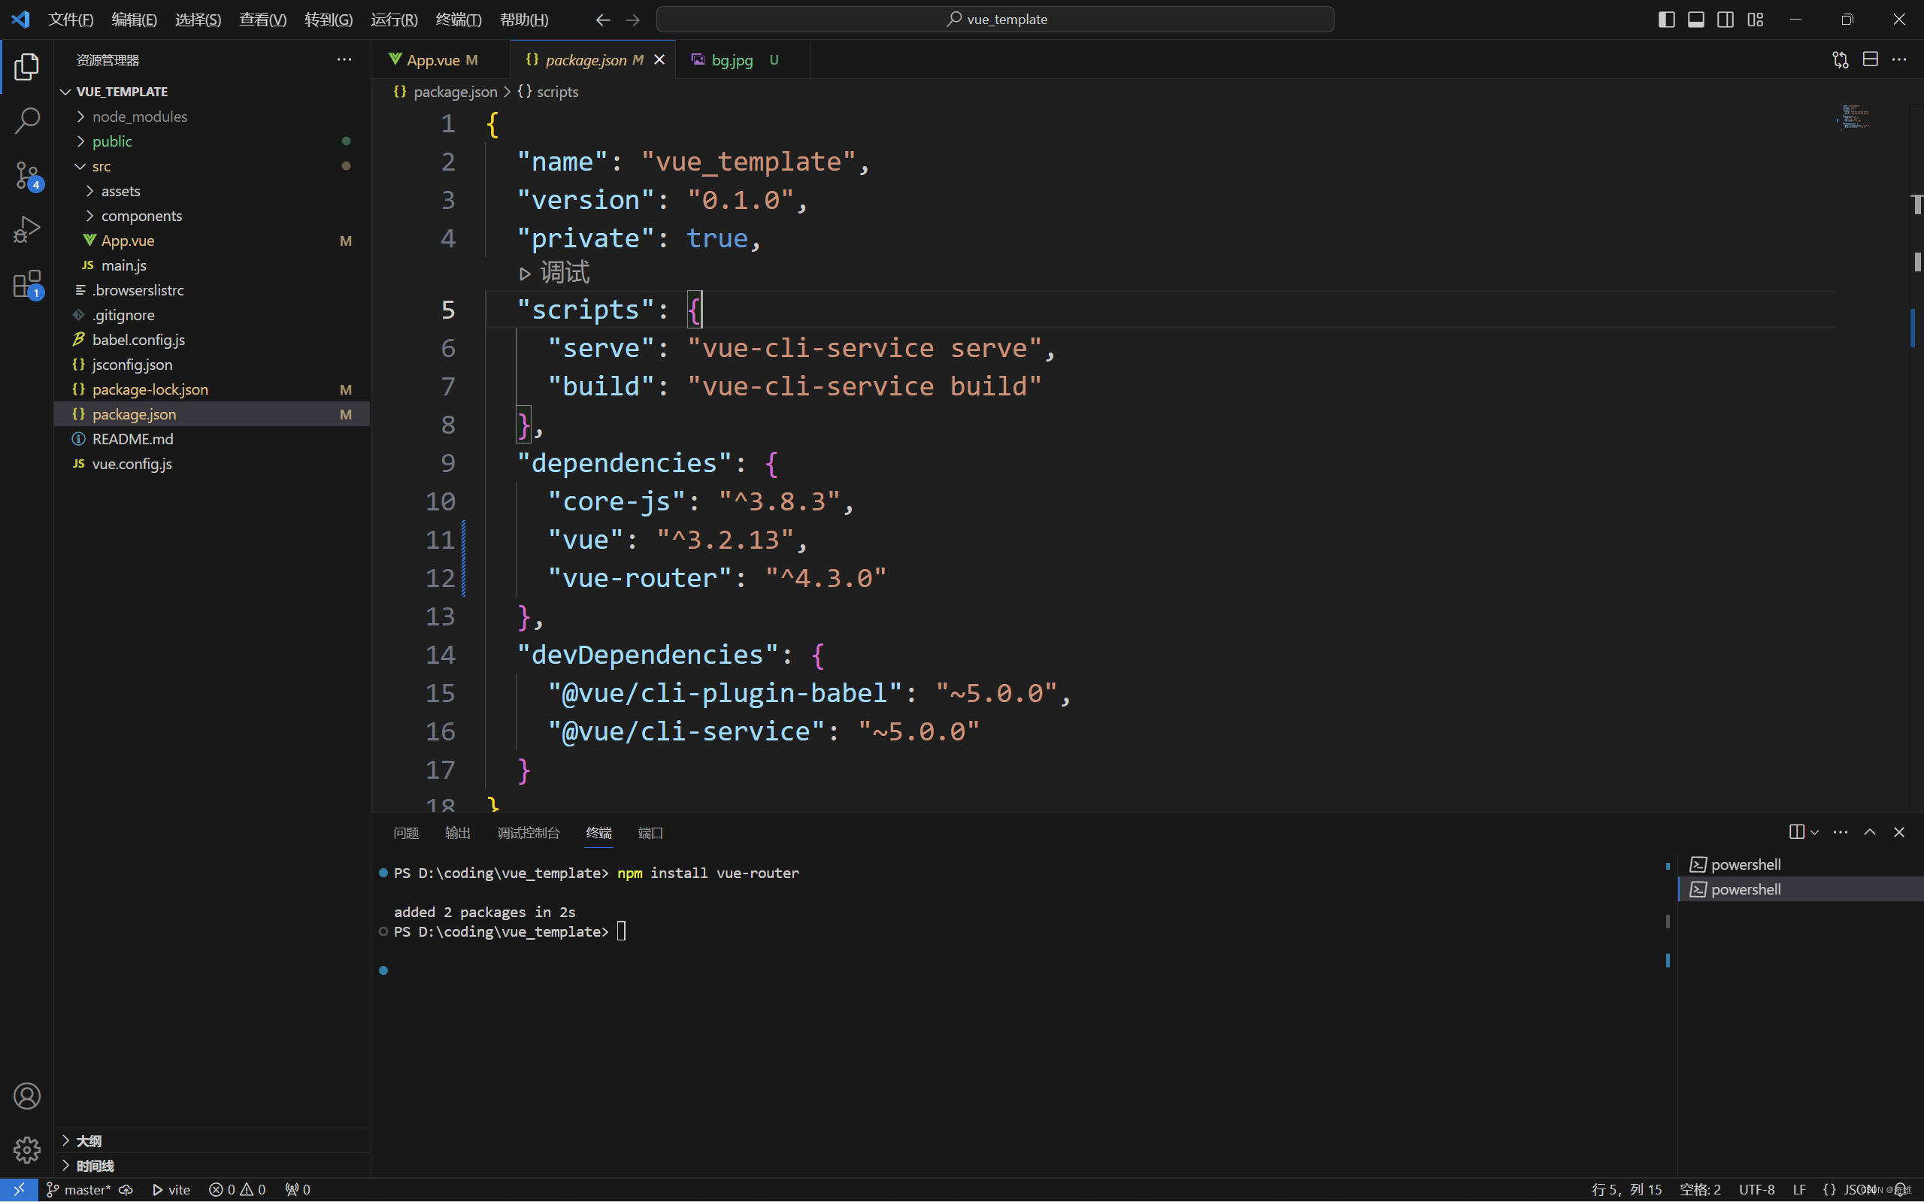Open Run and Debug view
This screenshot has height=1202, width=1924.
pyautogui.click(x=27, y=229)
